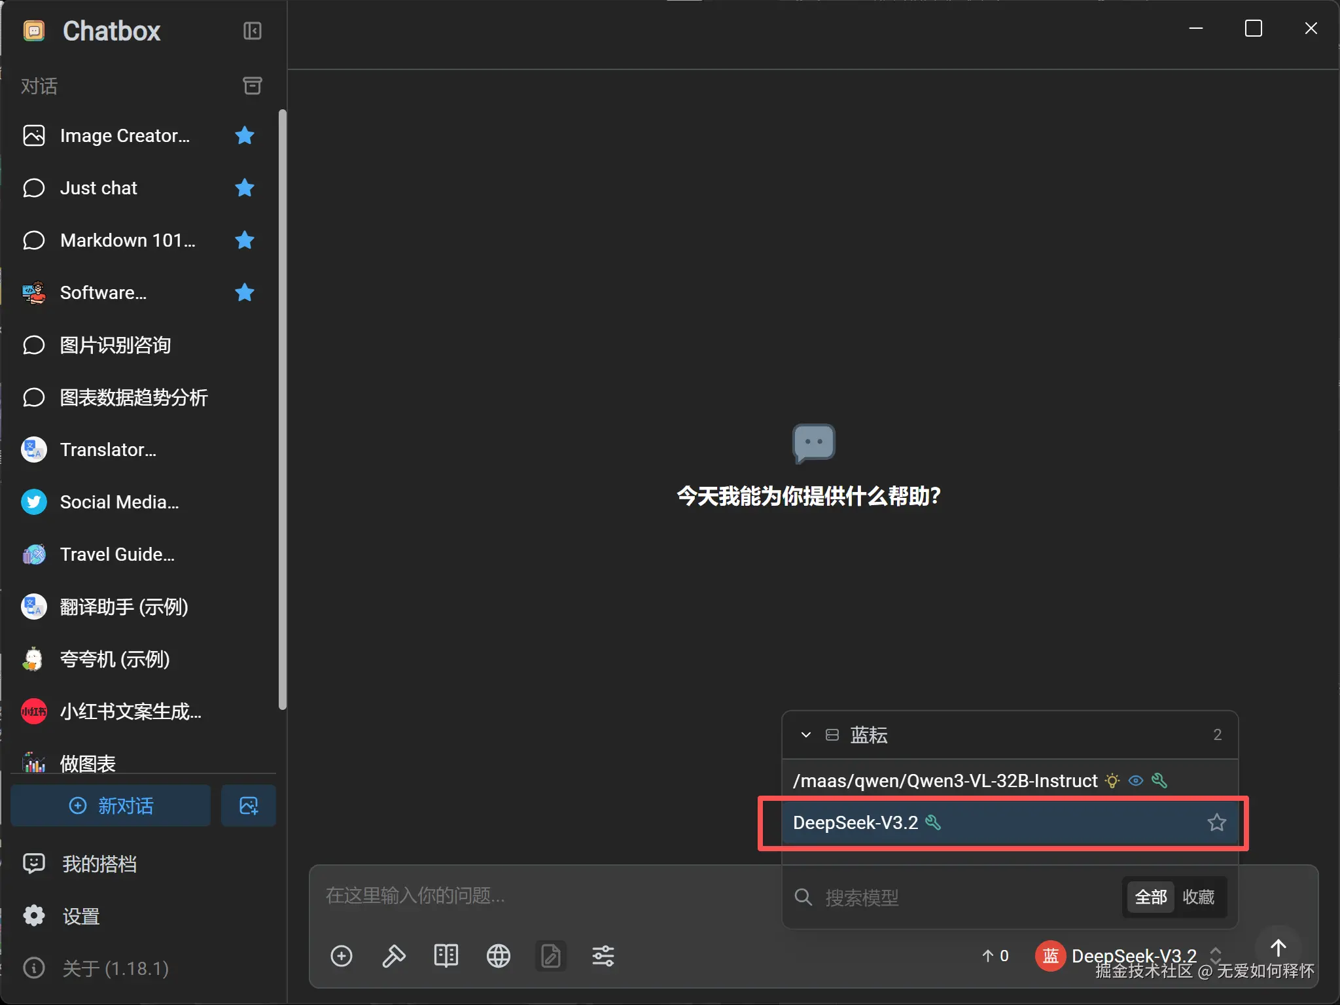Click the send arrow button

click(1278, 947)
